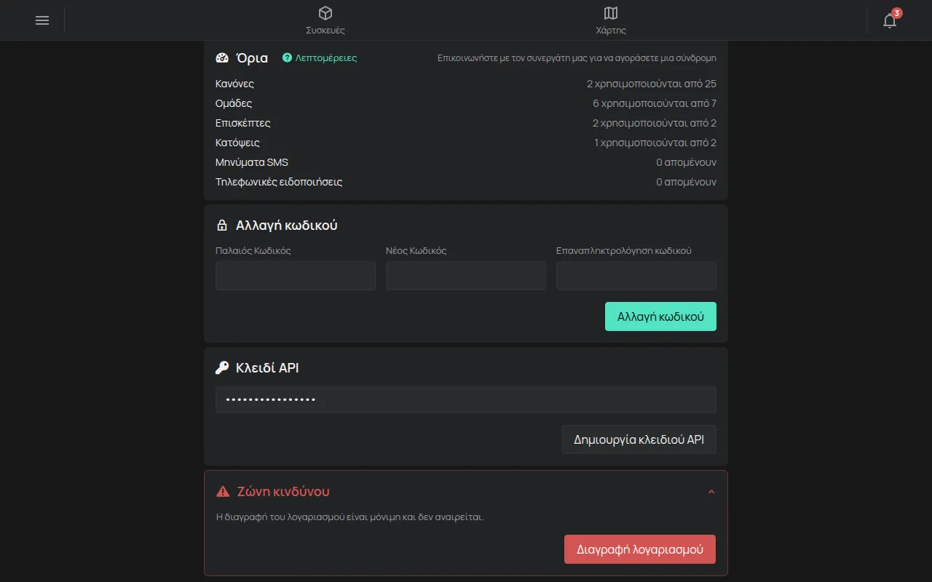Viewport: 932px width, 582px height.
Task: Click the subscription contact notice text
Action: [x=577, y=57]
